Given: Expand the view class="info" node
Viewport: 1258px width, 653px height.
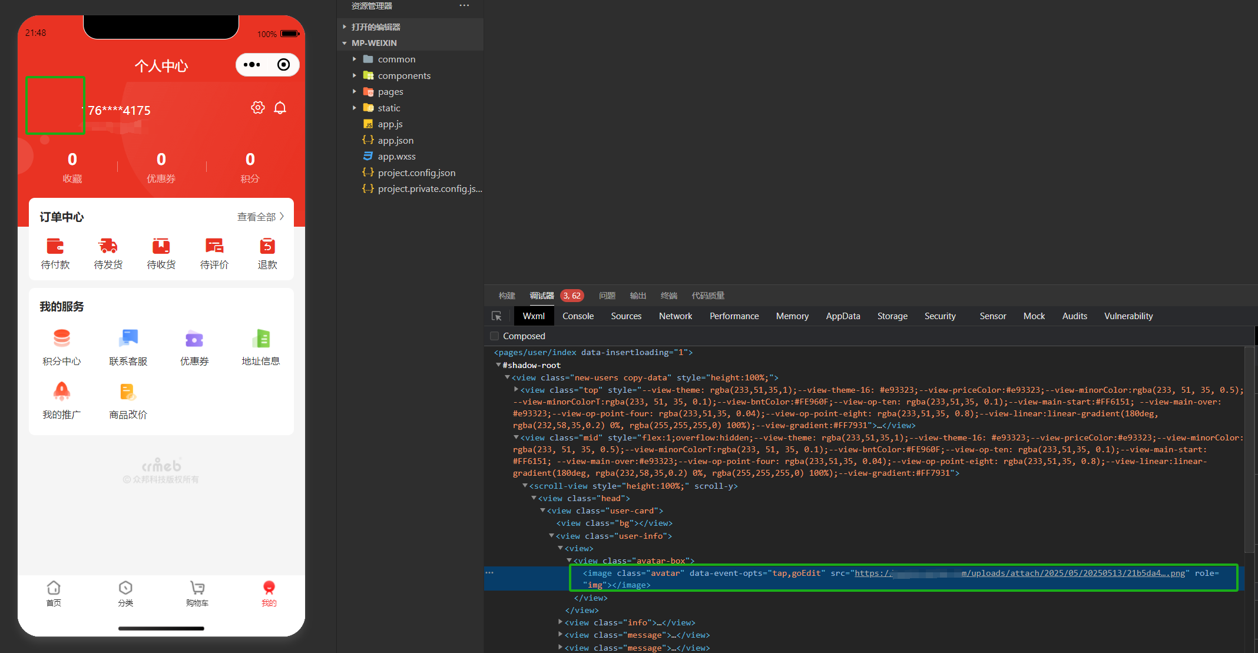Looking at the screenshot, I should point(560,622).
